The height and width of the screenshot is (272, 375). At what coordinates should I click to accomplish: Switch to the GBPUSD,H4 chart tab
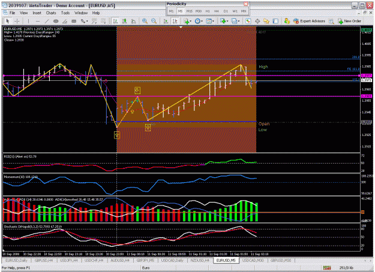point(44,260)
